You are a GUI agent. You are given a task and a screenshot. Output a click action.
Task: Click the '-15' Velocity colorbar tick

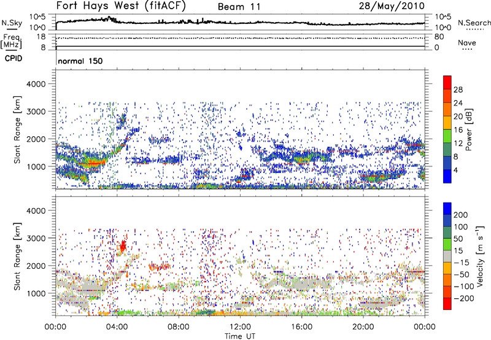462,263
